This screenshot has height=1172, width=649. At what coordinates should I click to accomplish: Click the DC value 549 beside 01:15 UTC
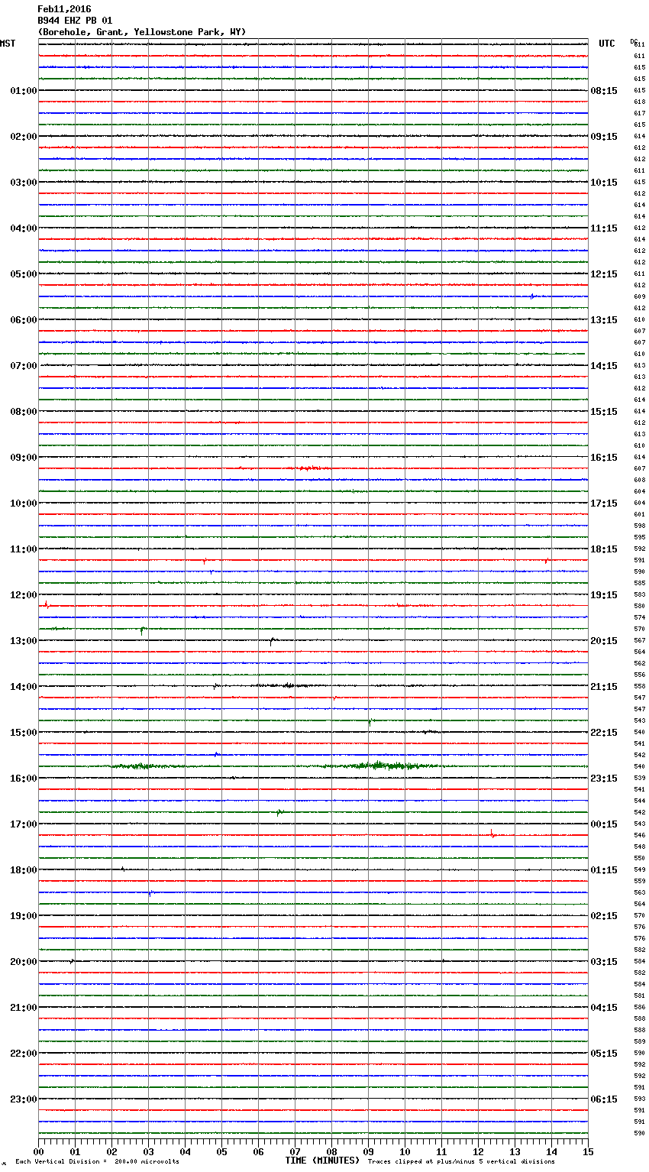coord(639,869)
